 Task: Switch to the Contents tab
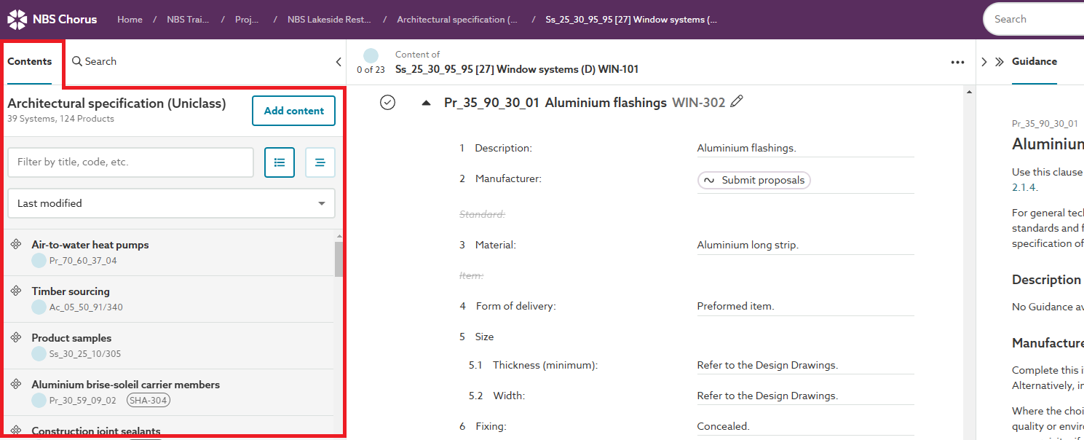30,62
